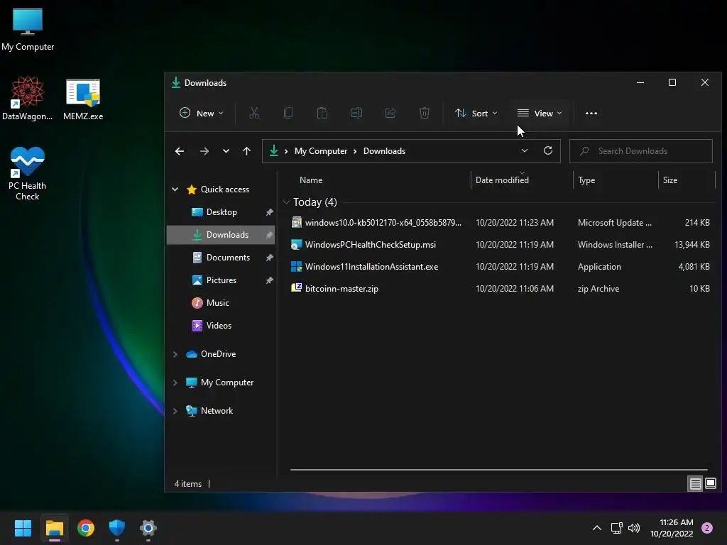727x545 pixels.
Task: Launch Google Chrome from taskbar
Action: [x=86, y=528]
